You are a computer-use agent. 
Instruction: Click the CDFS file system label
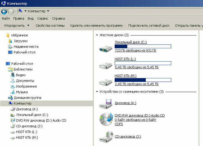[x=119, y=124]
